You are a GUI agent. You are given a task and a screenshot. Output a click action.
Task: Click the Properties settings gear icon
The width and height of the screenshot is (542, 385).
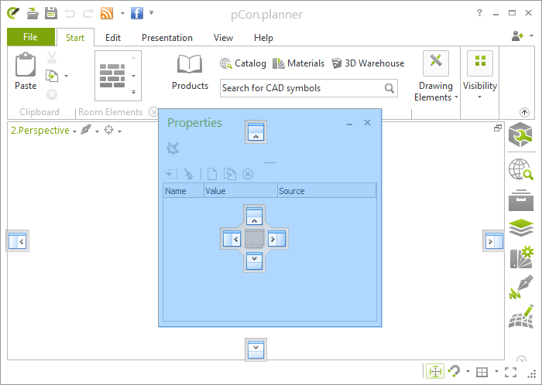point(173,148)
